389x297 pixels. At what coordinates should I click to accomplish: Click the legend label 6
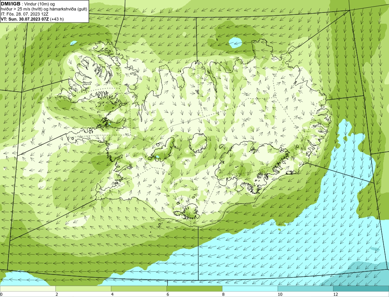(168, 294)
